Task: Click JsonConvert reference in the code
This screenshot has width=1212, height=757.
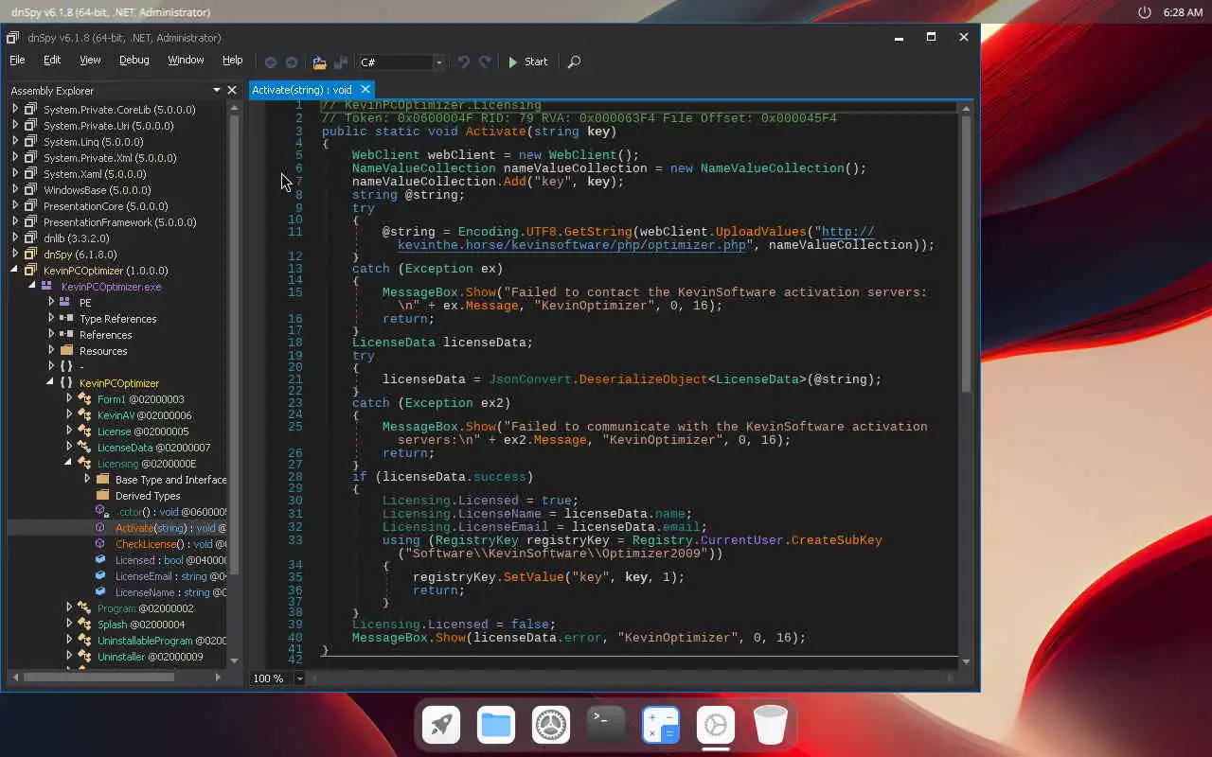Action: click(x=530, y=379)
